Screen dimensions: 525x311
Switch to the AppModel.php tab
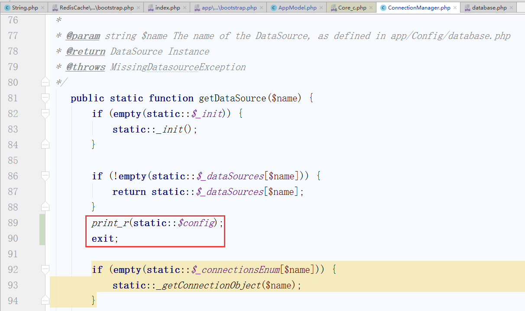[297, 8]
